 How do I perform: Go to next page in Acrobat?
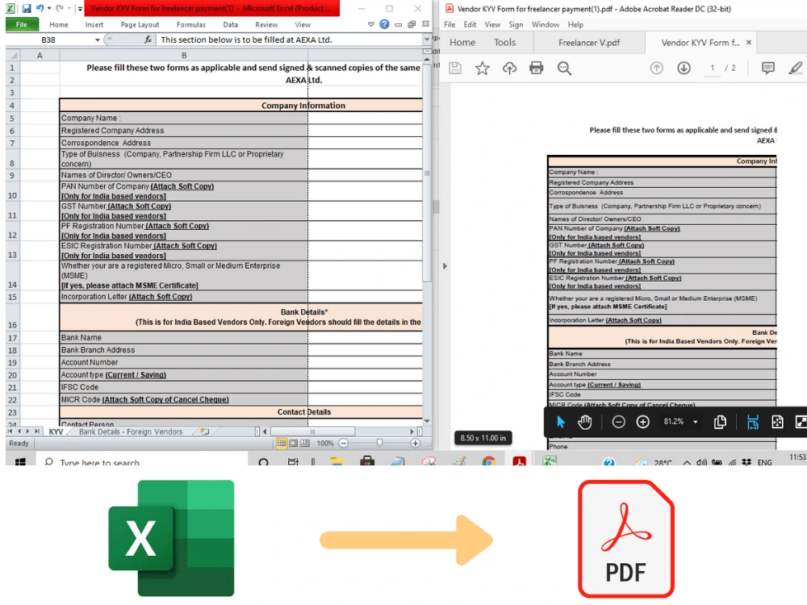click(684, 68)
